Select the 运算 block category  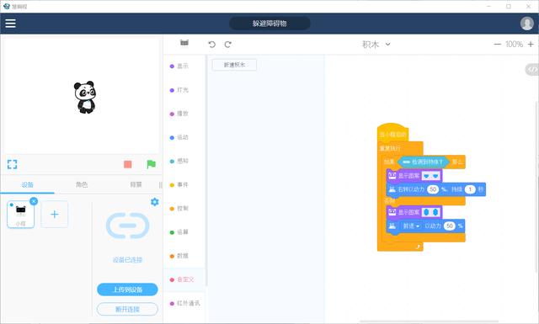click(179, 232)
